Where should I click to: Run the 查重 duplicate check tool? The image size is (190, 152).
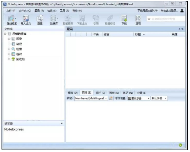40,20
